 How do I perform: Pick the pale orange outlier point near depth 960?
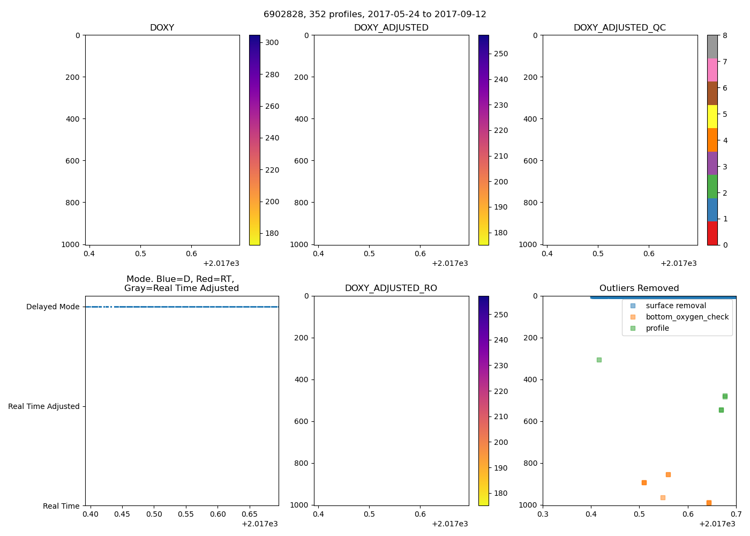pos(663,497)
